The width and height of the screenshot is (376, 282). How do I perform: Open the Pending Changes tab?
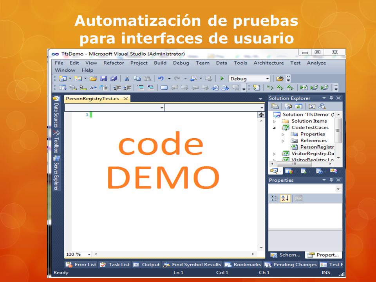[290, 265]
